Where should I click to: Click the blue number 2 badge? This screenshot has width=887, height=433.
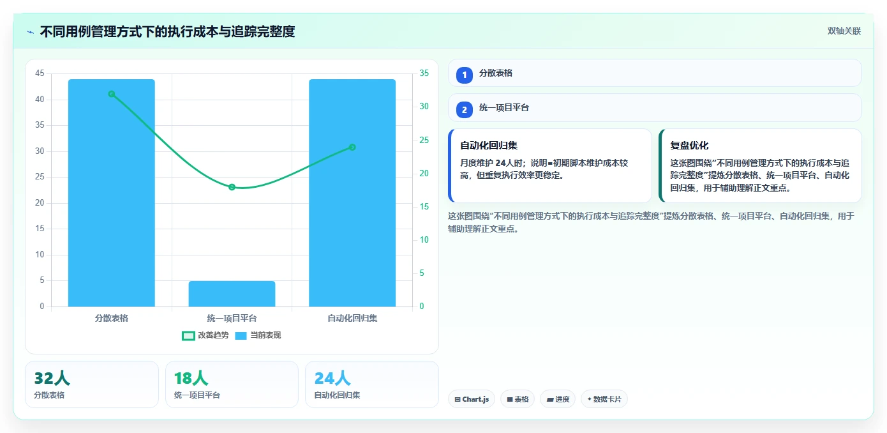click(x=465, y=110)
